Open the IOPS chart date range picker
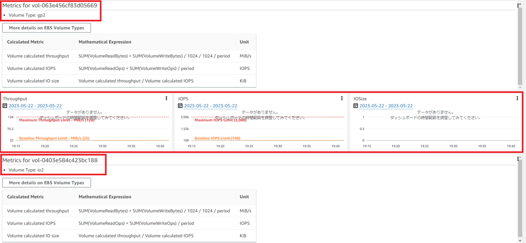526x243 pixels. point(211,106)
